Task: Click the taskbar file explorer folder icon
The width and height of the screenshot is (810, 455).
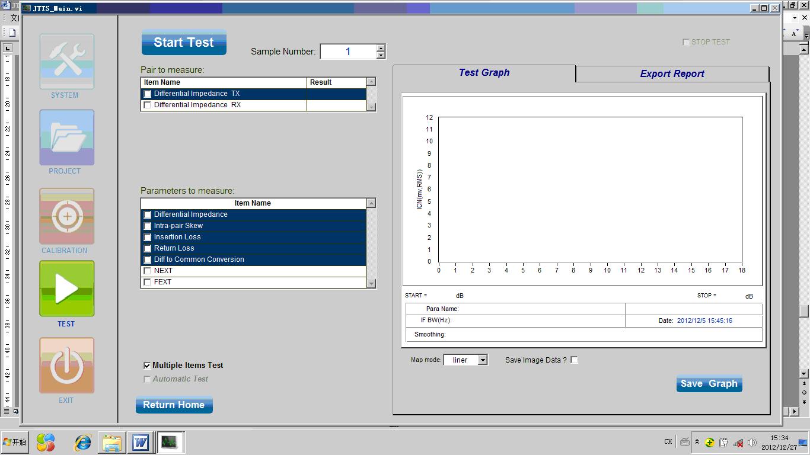Action: [x=111, y=442]
